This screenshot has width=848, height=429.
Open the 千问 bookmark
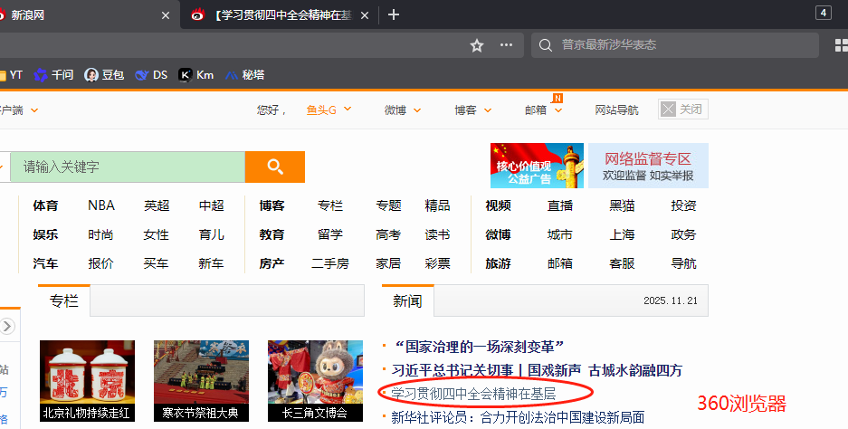[x=53, y=74]
